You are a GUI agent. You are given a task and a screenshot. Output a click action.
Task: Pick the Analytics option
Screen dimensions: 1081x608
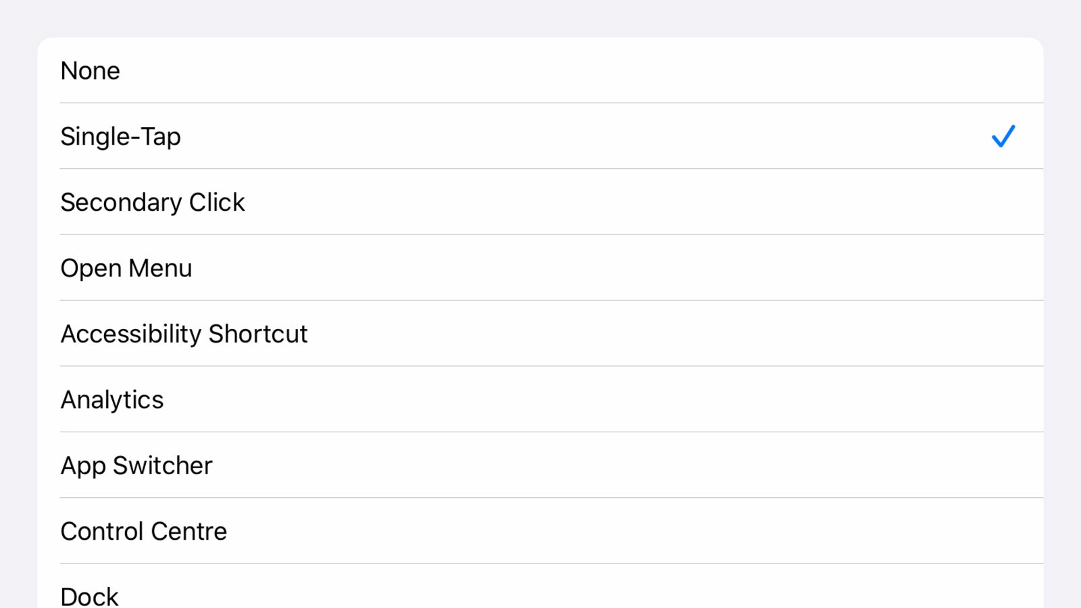coord(540,399)
